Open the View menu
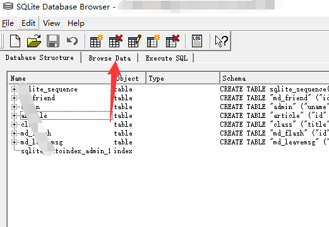 click(51, 23)
